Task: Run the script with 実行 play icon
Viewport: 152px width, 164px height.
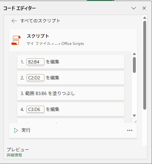Action: (x=16, y=130)
